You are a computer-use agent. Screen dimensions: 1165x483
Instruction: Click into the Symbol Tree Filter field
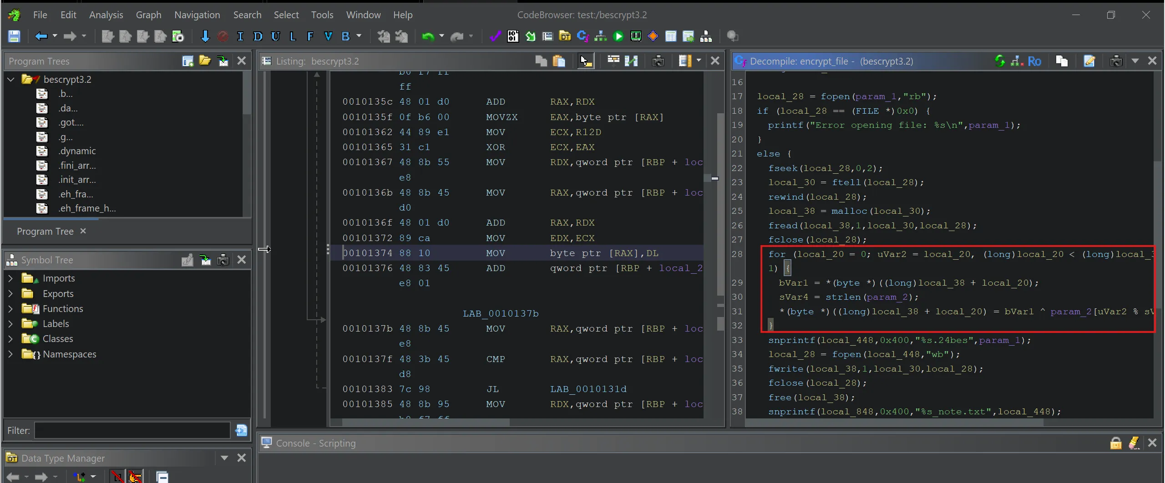[132, 430]
